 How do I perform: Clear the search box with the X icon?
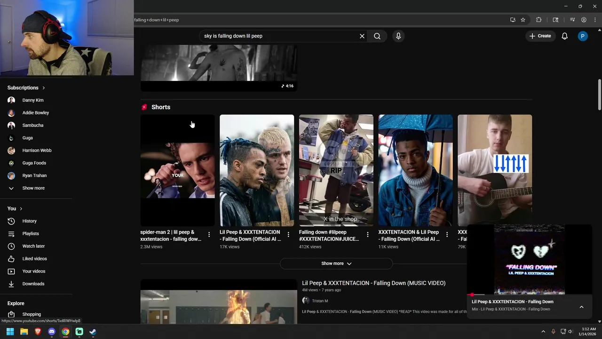362,36
